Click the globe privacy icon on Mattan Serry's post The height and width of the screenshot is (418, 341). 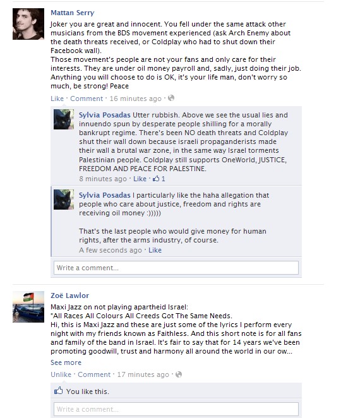point(171,98)
